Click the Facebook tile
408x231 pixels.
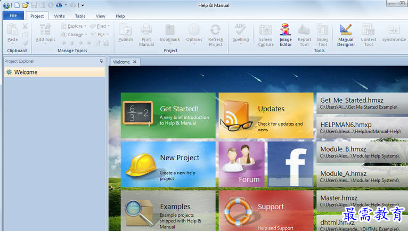(290, 164)
